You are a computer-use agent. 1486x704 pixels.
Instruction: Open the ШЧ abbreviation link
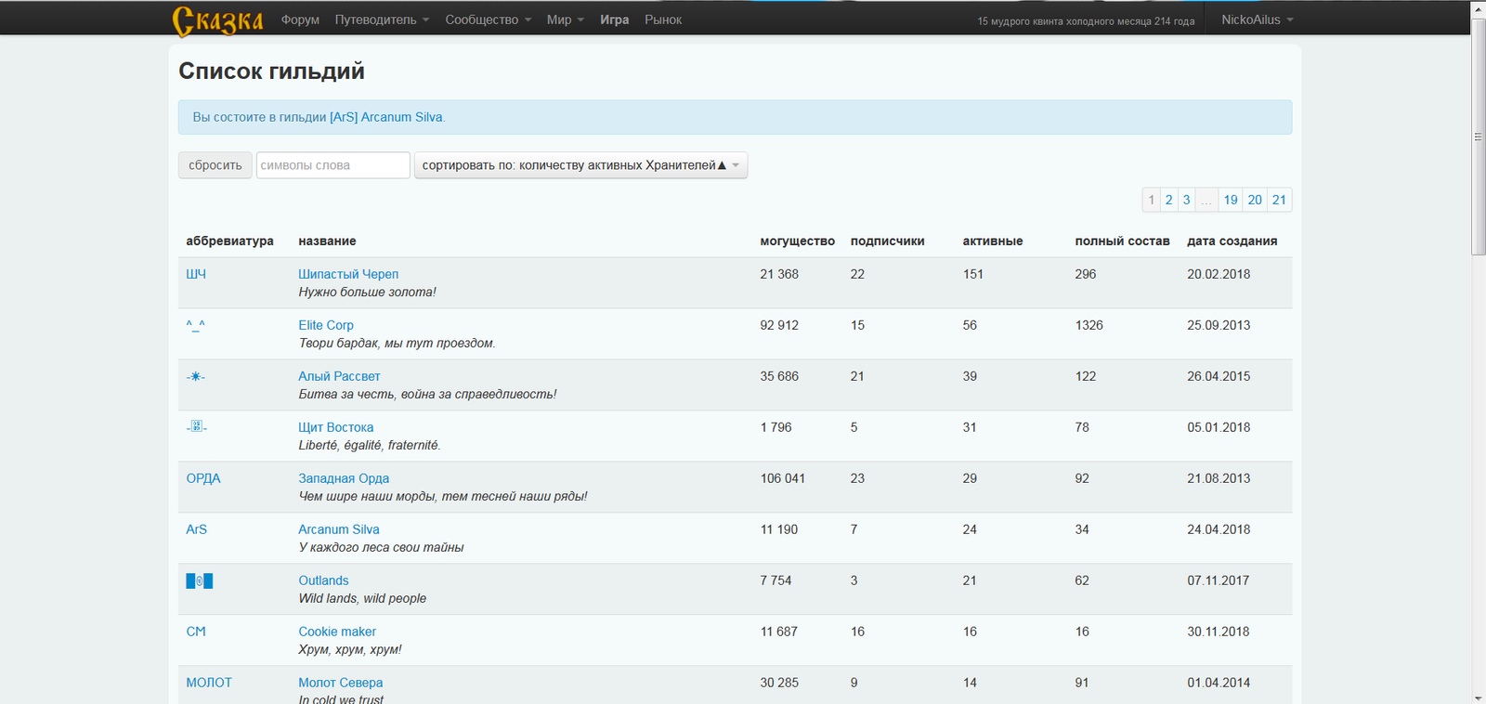(x=196, y=274)
